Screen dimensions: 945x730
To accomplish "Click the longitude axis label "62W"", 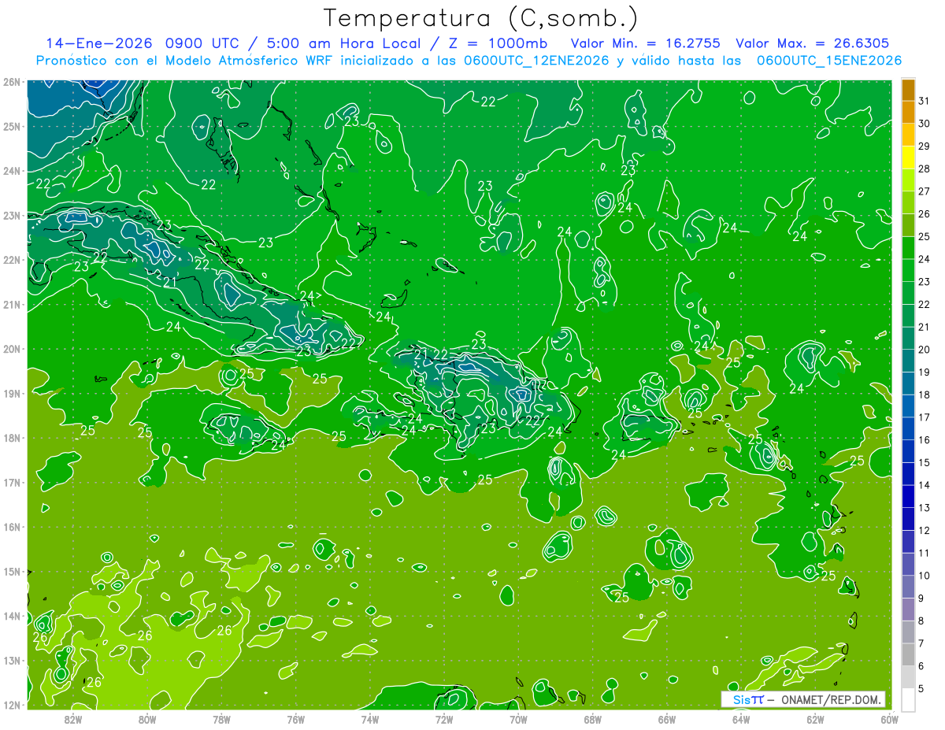I will (815, 719).
